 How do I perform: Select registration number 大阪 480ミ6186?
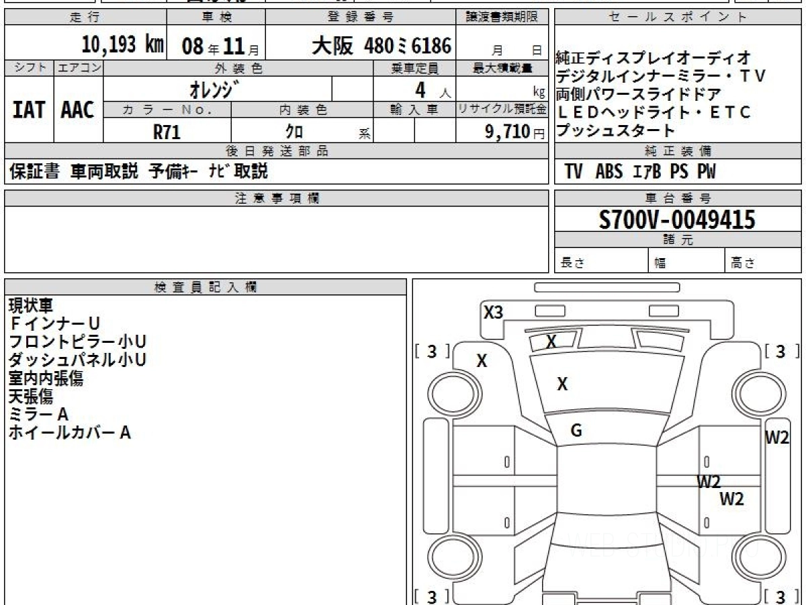(382, 46)
